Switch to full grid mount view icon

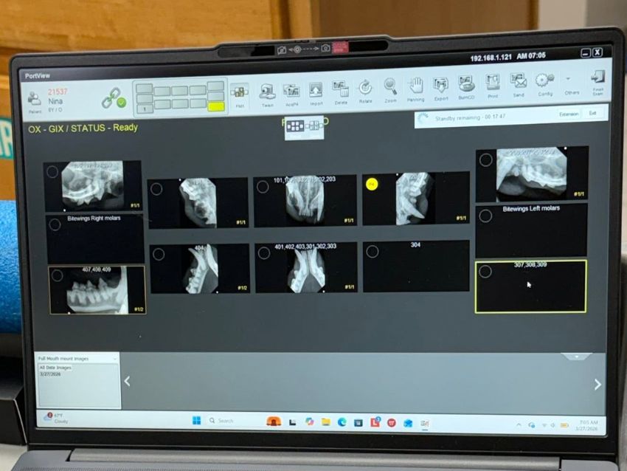tap(295, 126)
